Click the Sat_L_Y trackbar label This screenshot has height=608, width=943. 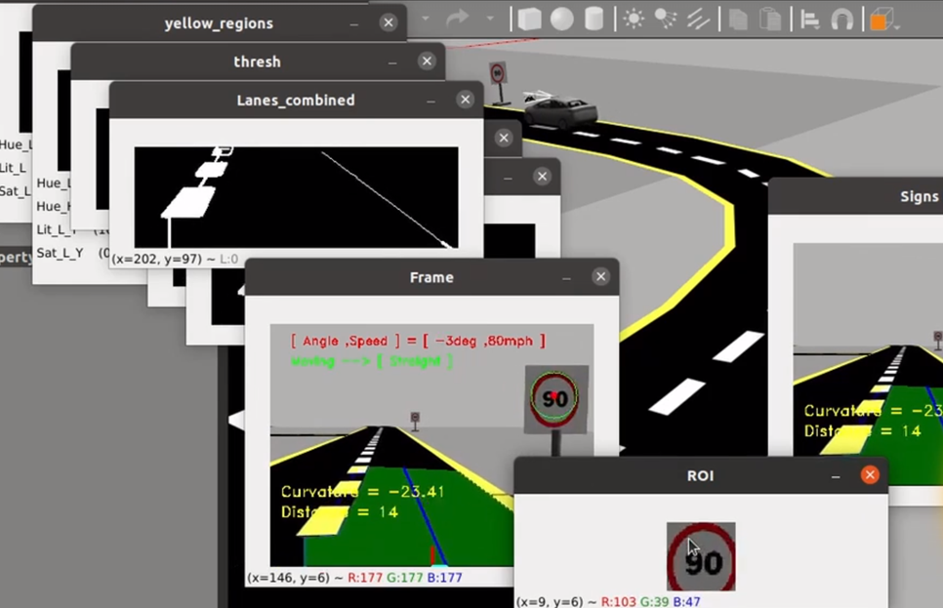61,253
